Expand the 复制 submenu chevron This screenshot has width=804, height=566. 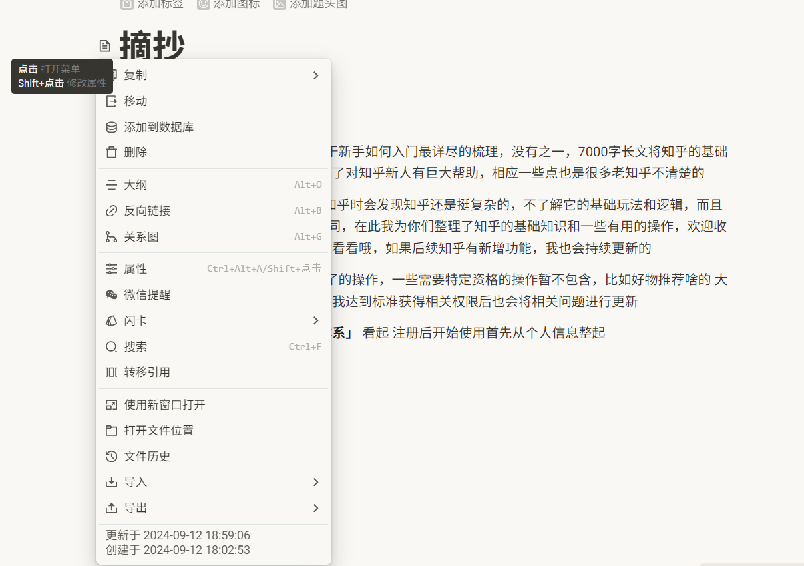click(315, 75)
